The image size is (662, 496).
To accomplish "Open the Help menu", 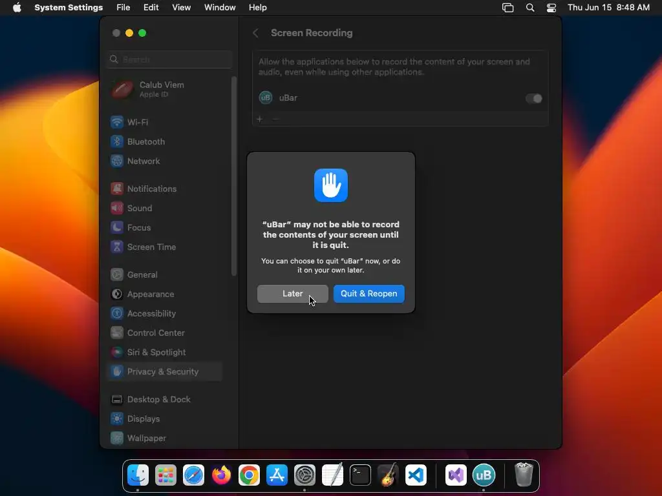I will coord(257,8).
